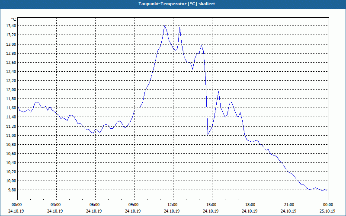Pick the 12,40 y-axis label
346x216 pixels.
11,71
